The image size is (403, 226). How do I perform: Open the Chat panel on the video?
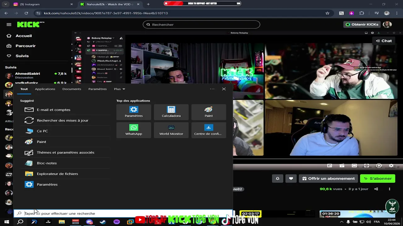tap(383, 41)
